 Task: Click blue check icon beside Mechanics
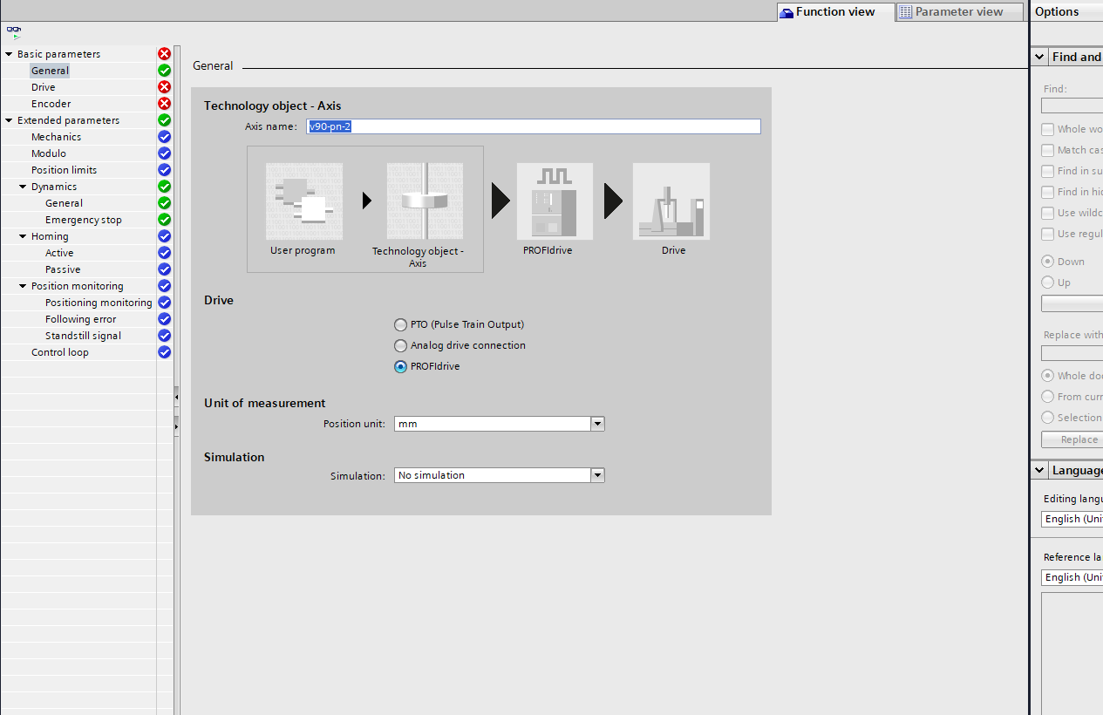(164, 137)
